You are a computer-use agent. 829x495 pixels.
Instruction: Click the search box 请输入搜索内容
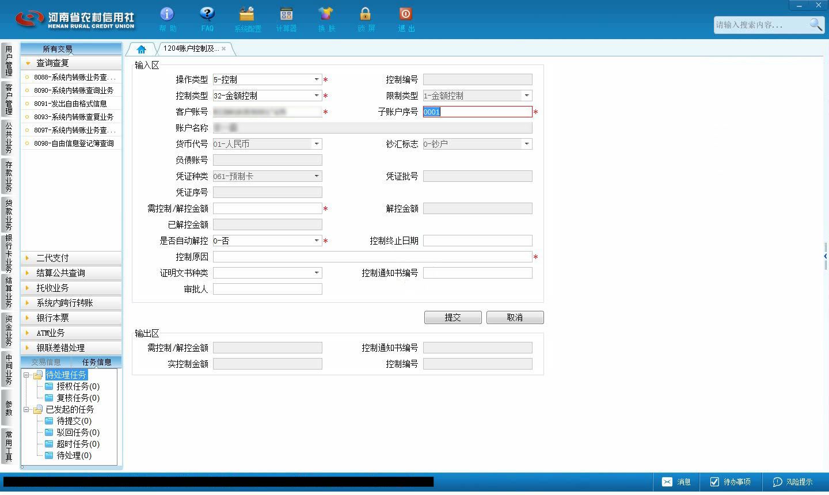pyautogui.click(x=761, y=25)
